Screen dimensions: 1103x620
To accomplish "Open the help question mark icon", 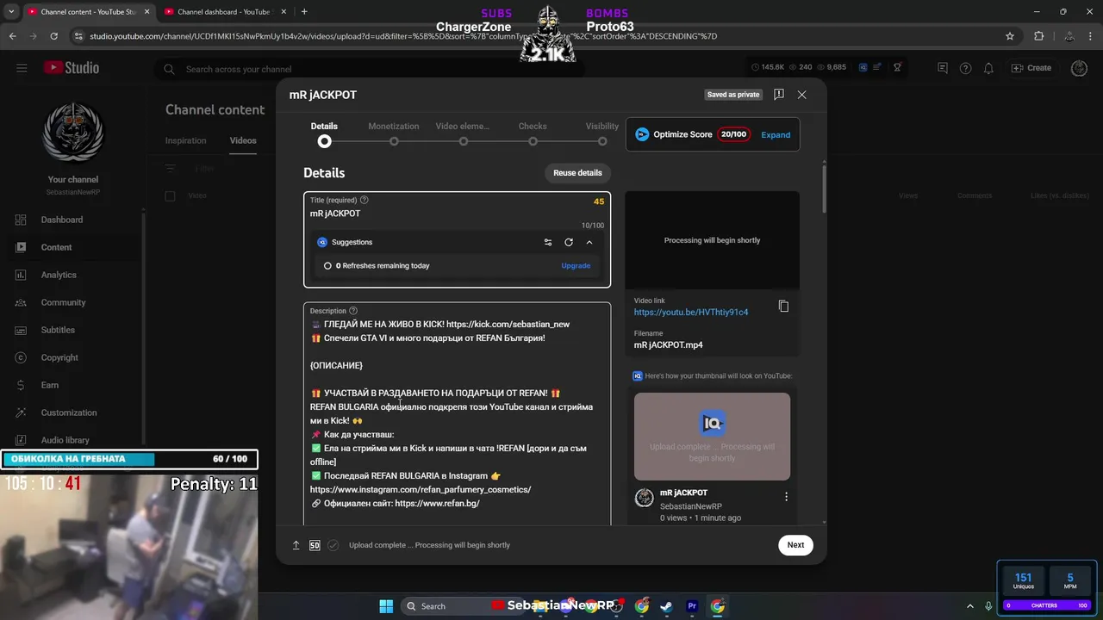I will [965, 68].
